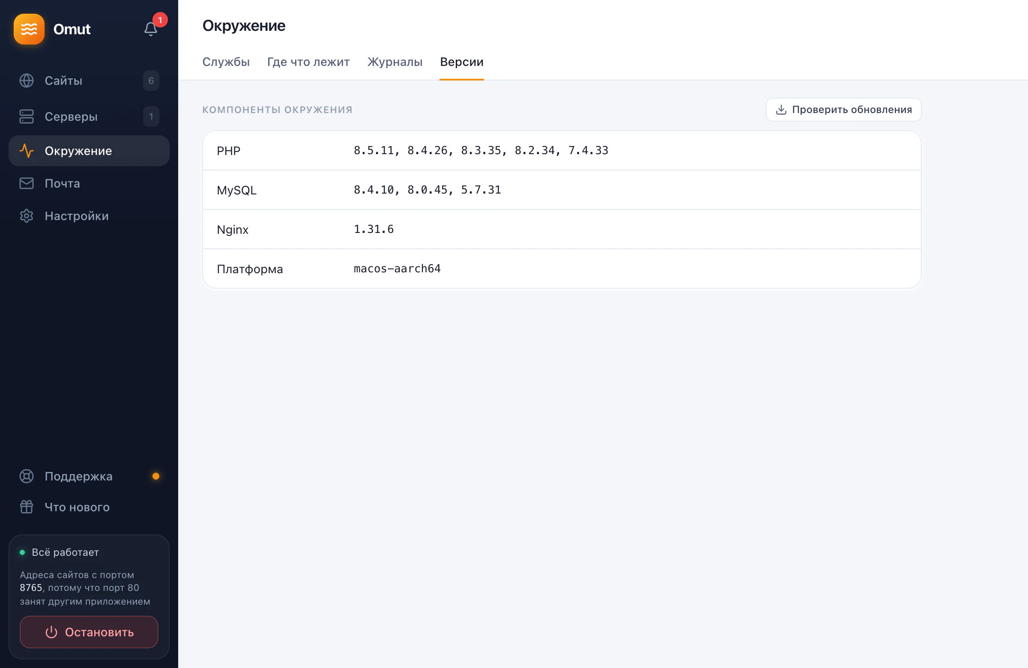Open notifications bell with red badge
This screenshot has height=668, width=1028.
(151, 29)
